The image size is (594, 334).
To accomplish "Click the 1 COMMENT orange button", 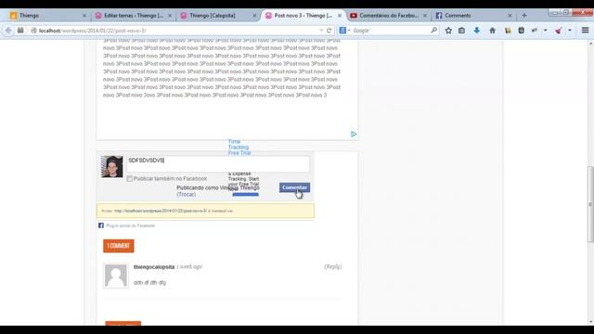I will (x=119, y=246).
